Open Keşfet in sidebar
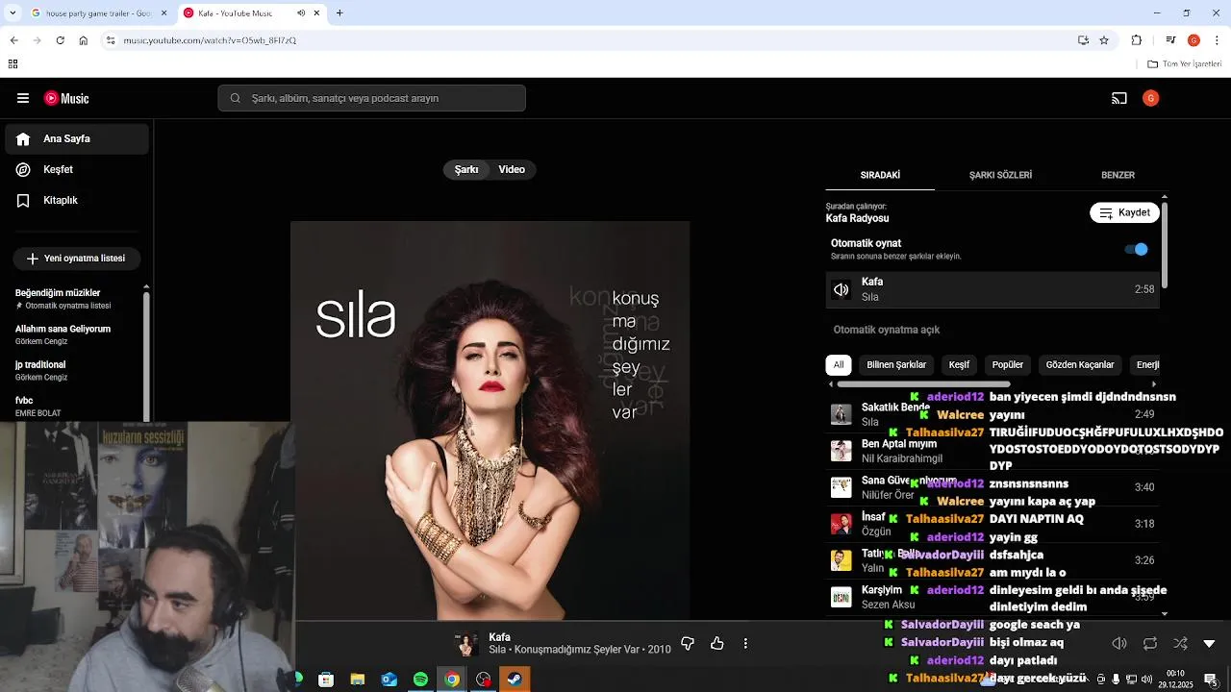Screen dimensions: 1231x692 (77, 169)
